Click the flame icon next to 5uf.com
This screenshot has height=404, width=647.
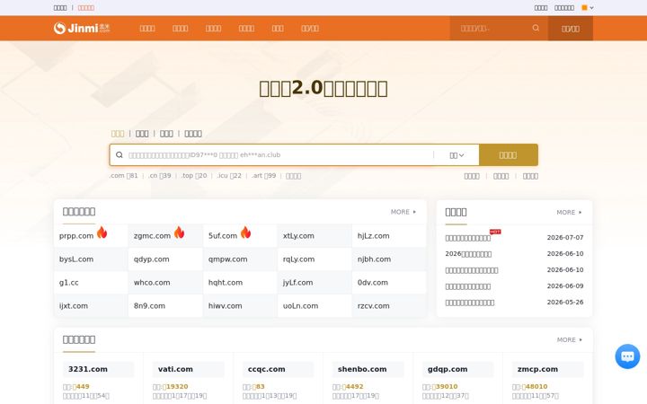[x=245, y=233]
